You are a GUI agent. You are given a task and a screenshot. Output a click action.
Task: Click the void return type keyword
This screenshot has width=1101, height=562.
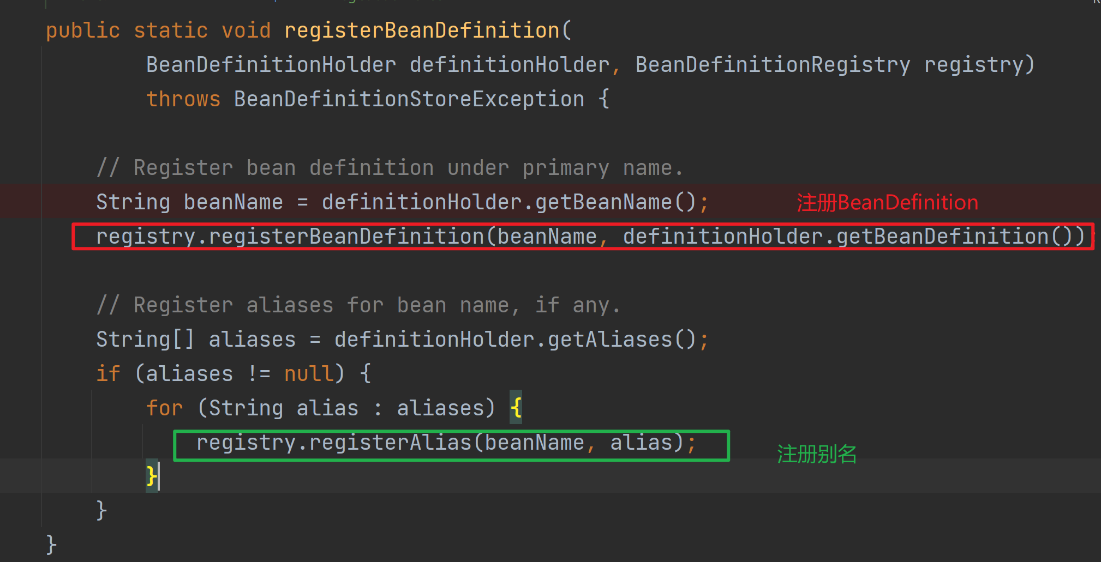point(246,31)
